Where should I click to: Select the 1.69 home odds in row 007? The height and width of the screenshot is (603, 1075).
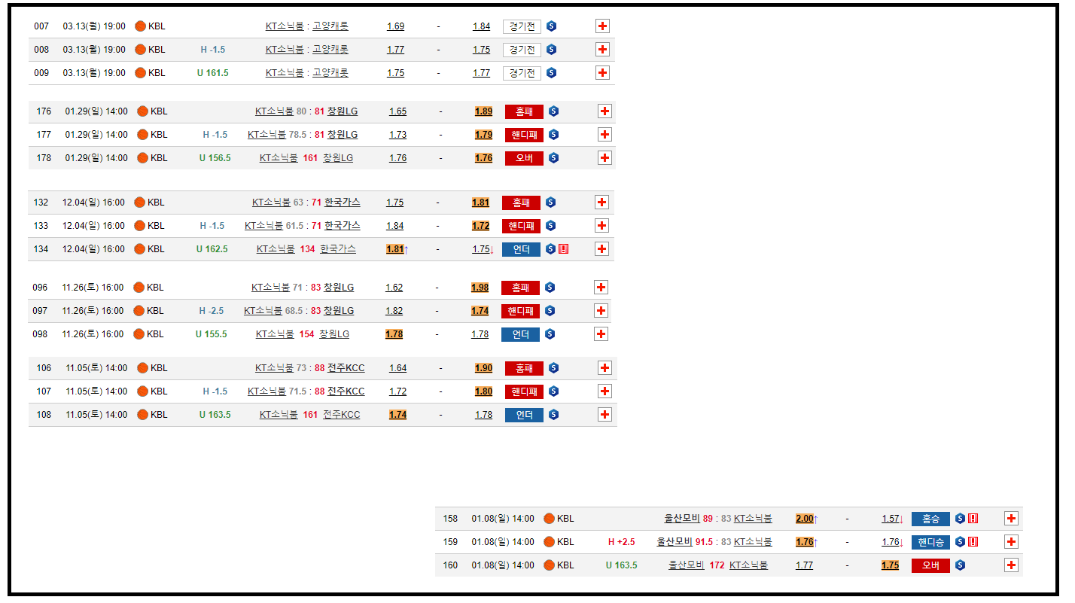[395, 26]
